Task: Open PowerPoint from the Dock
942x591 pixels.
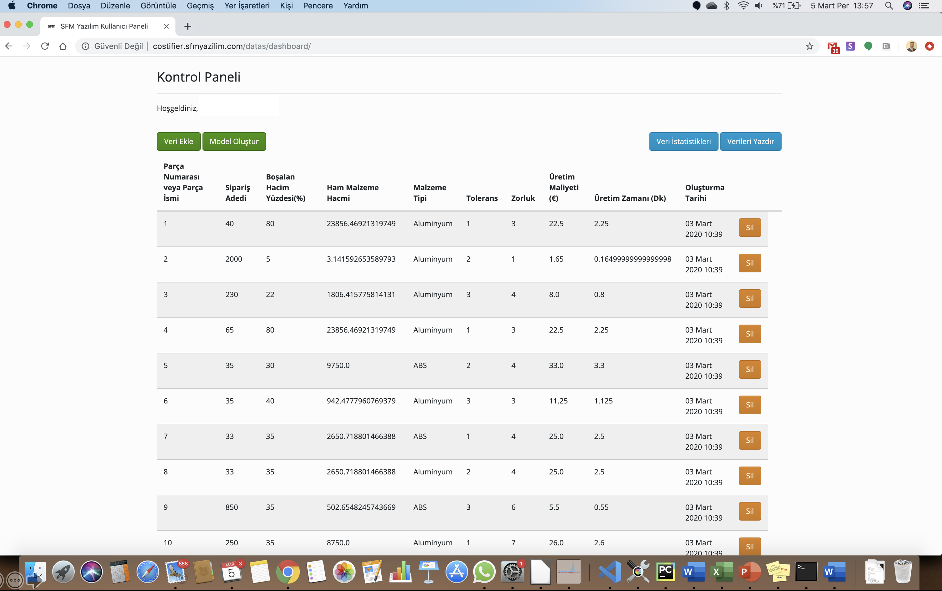Action: (x=750, y=572)
